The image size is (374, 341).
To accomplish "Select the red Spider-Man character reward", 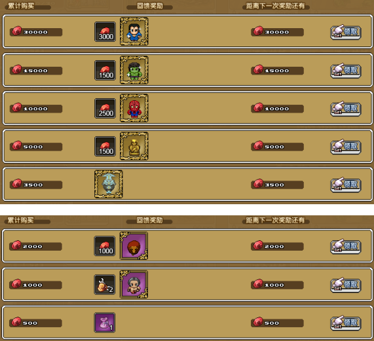I will (134, 108).
